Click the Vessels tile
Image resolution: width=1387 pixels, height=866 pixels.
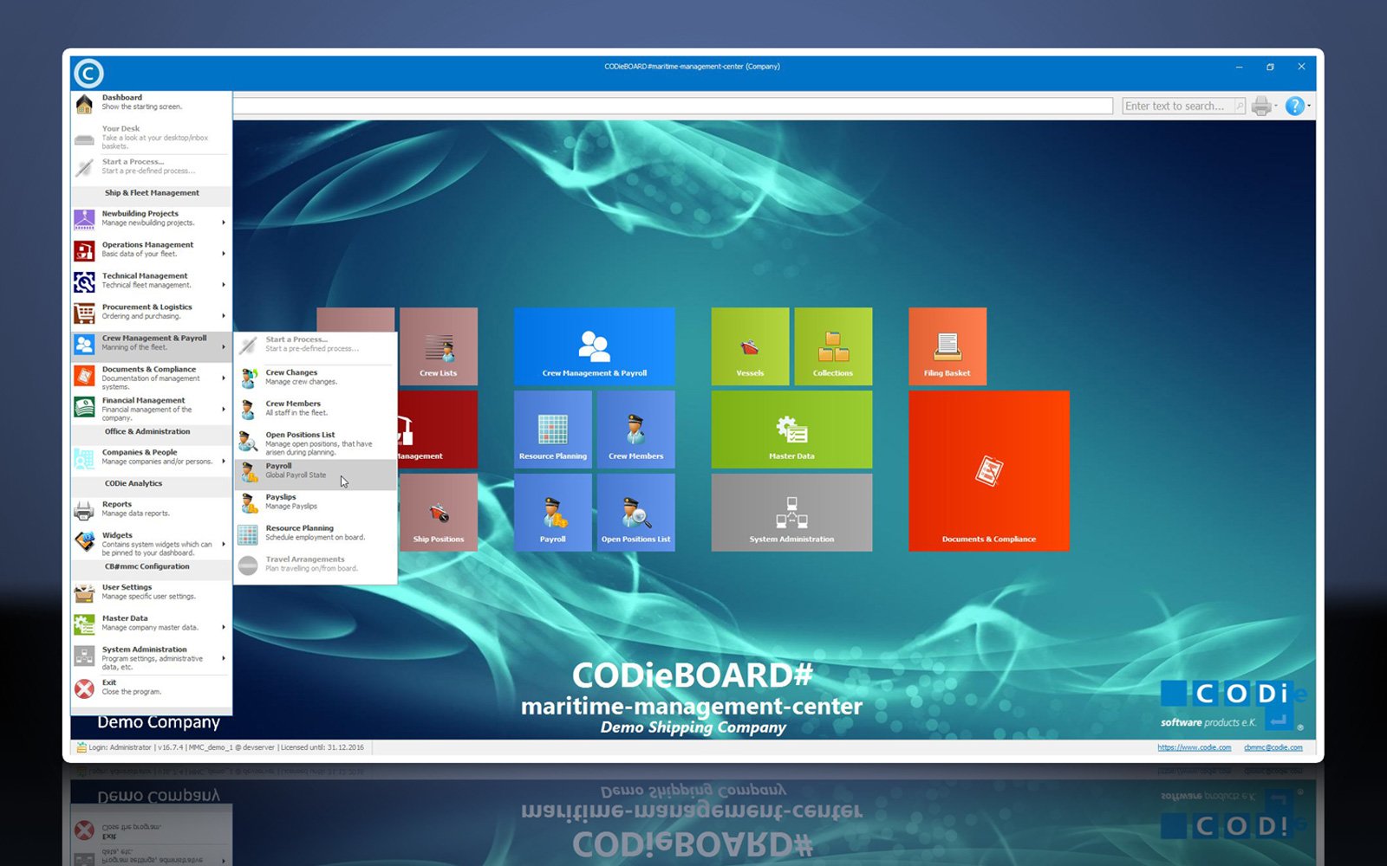click(x=751, y=346)
